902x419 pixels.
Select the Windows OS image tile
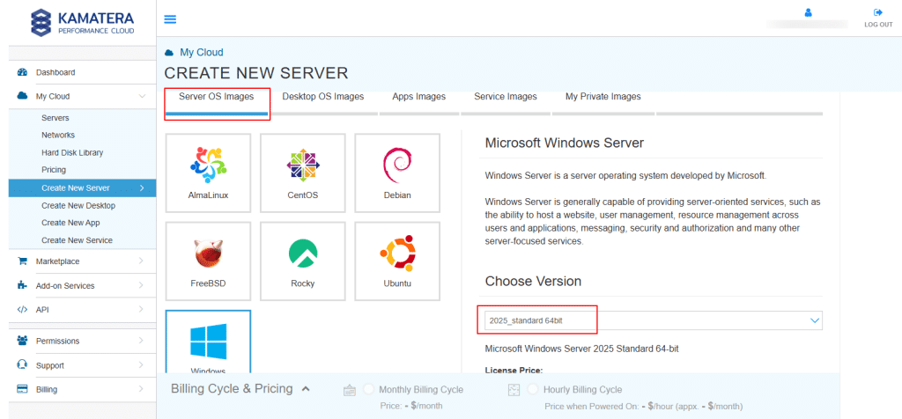pos(208,342)
